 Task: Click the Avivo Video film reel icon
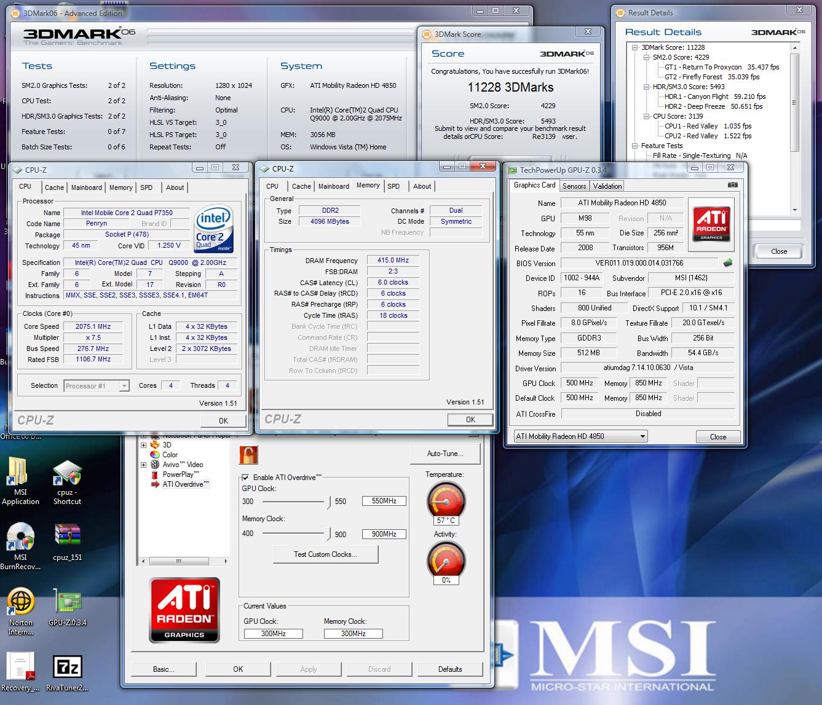tap(155, 465)
